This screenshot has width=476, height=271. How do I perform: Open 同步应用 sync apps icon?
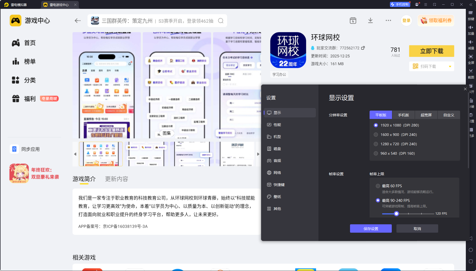[x=14, y=149]
